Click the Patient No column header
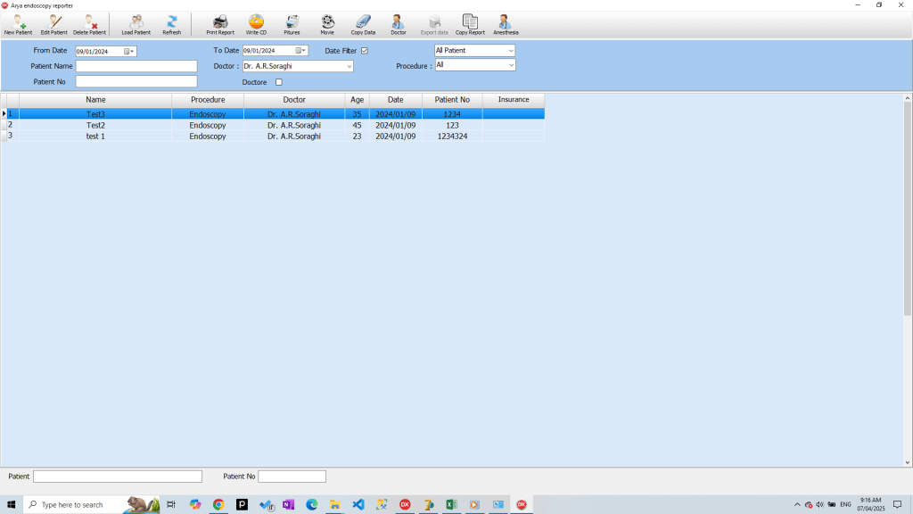 452,100
